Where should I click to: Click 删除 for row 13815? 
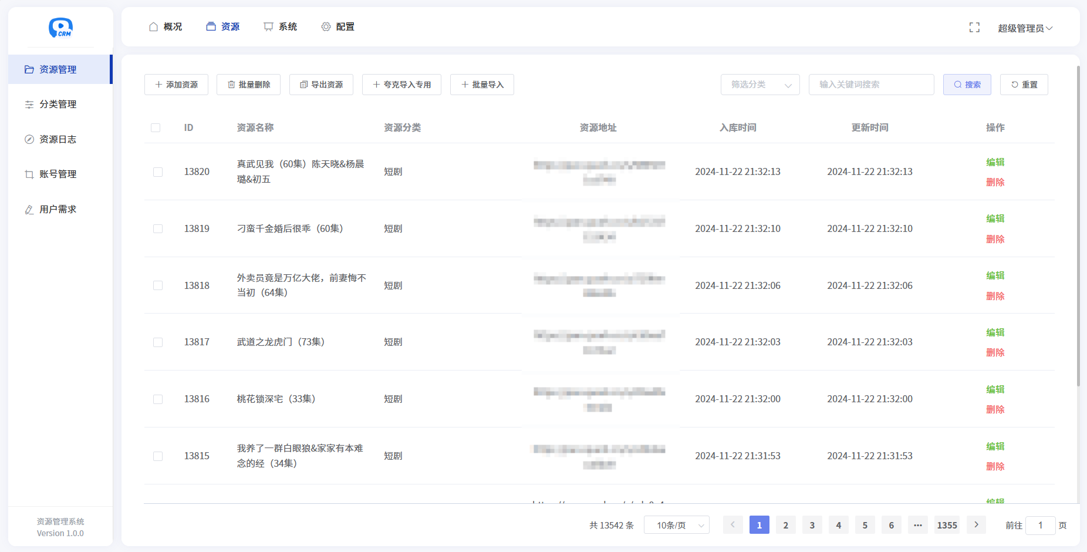995,466
